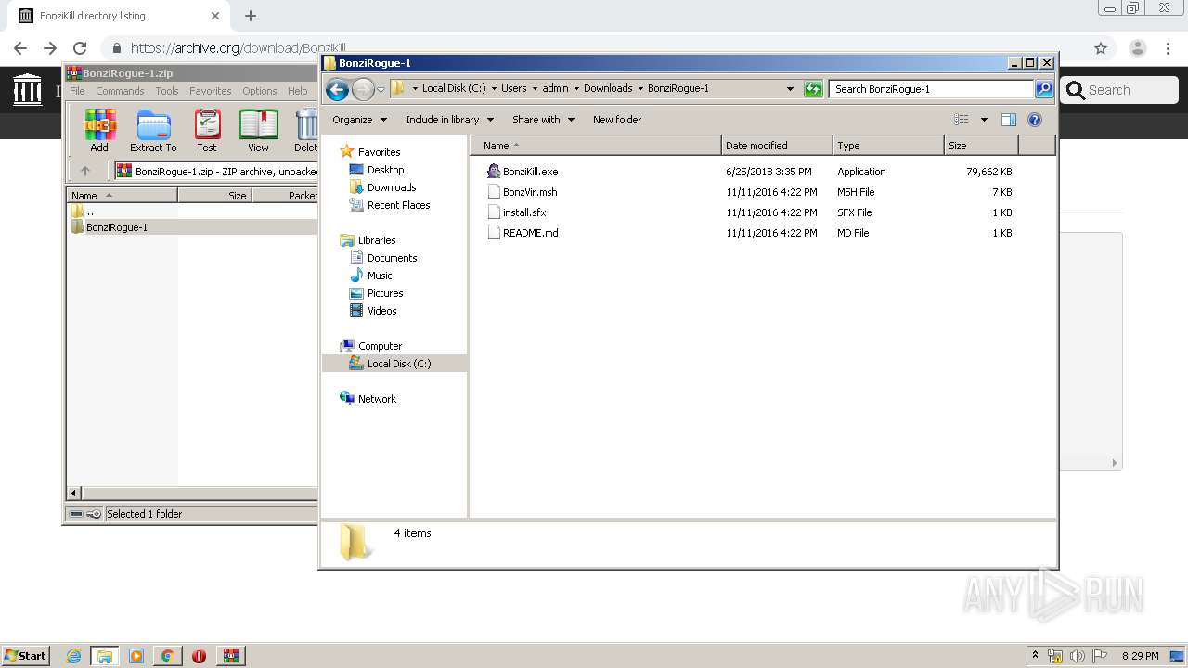Select Network in navigation pane
Screen dimensions: 1188x668
(377, 399)
